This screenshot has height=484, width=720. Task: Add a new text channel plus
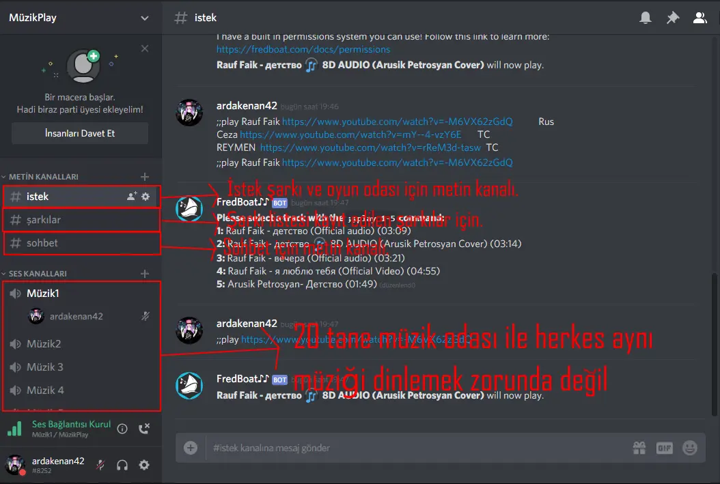[x=145, y=177]
